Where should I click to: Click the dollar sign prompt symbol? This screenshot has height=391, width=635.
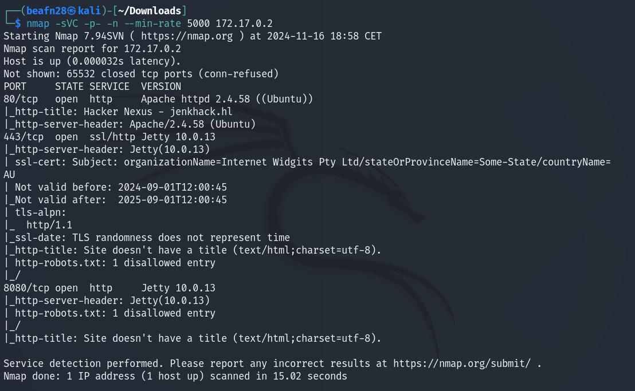pyautogui.click(x=18, y=23)
